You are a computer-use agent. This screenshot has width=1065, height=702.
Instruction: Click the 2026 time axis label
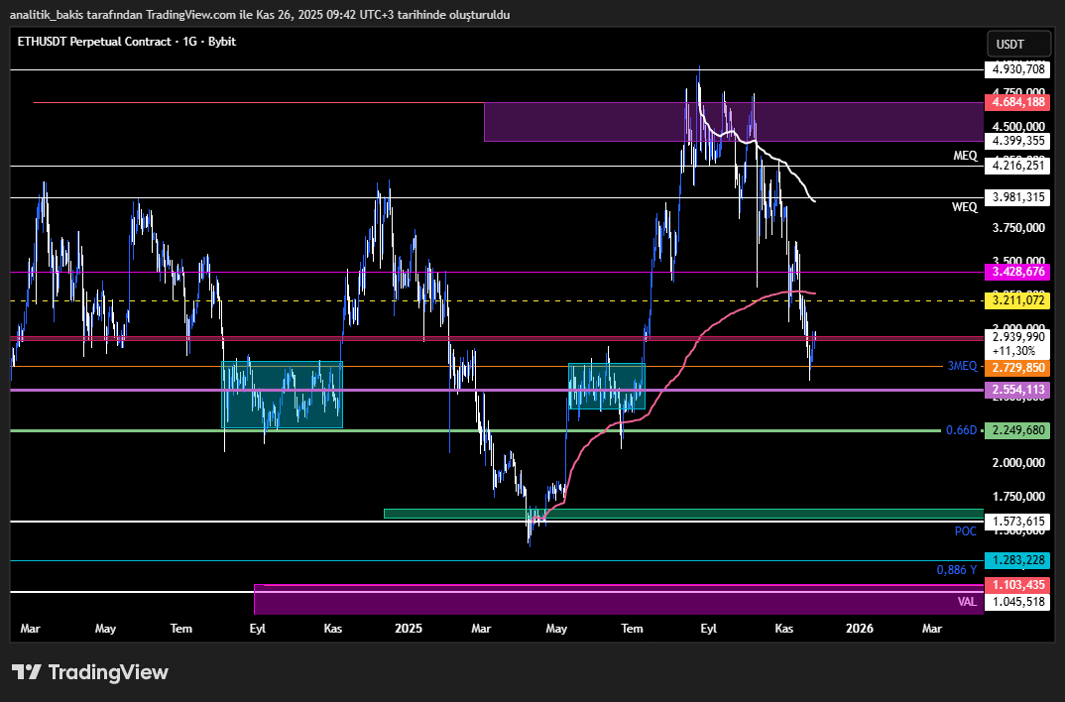(859, 629)
